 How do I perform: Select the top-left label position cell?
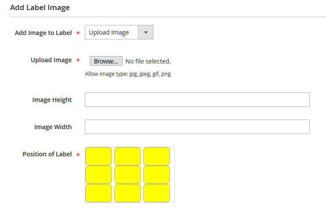(x=98, y=156)
